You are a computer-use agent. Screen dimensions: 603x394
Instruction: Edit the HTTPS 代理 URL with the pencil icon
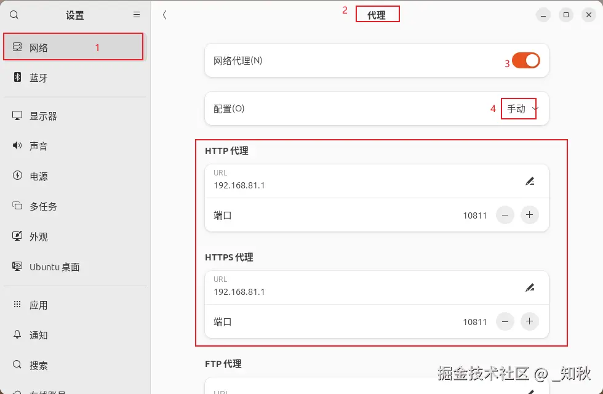point(530,288)
